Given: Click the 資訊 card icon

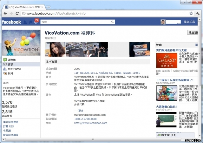Looking at the screenshot, I should (x=5, y=64).
